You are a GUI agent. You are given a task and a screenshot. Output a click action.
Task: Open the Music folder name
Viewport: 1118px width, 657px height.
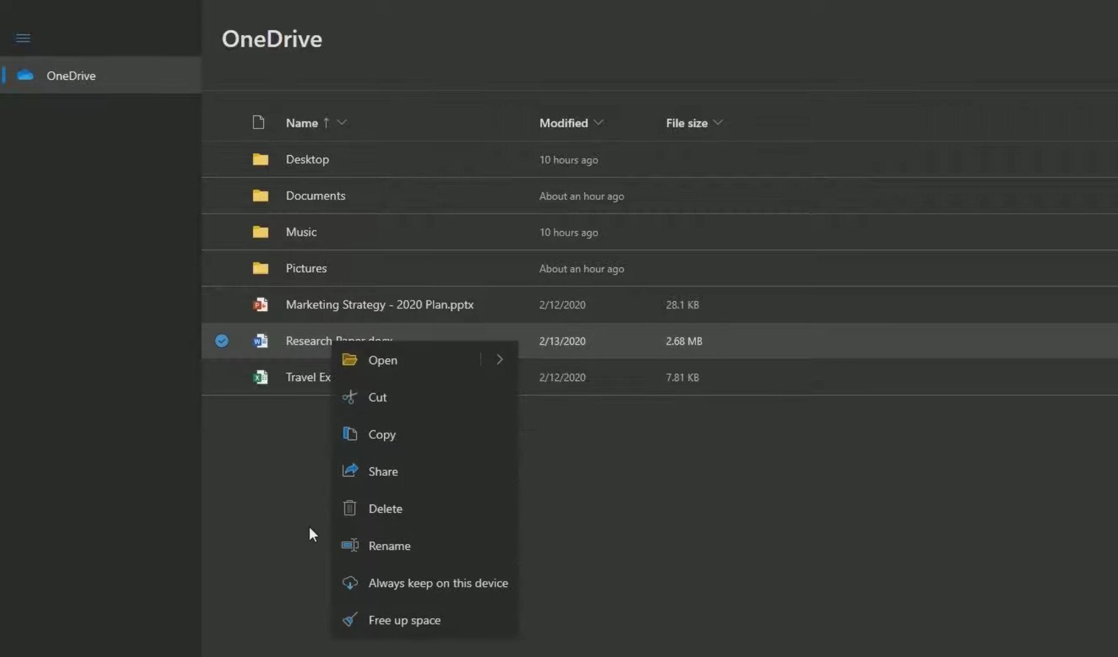tap(301, 232)
